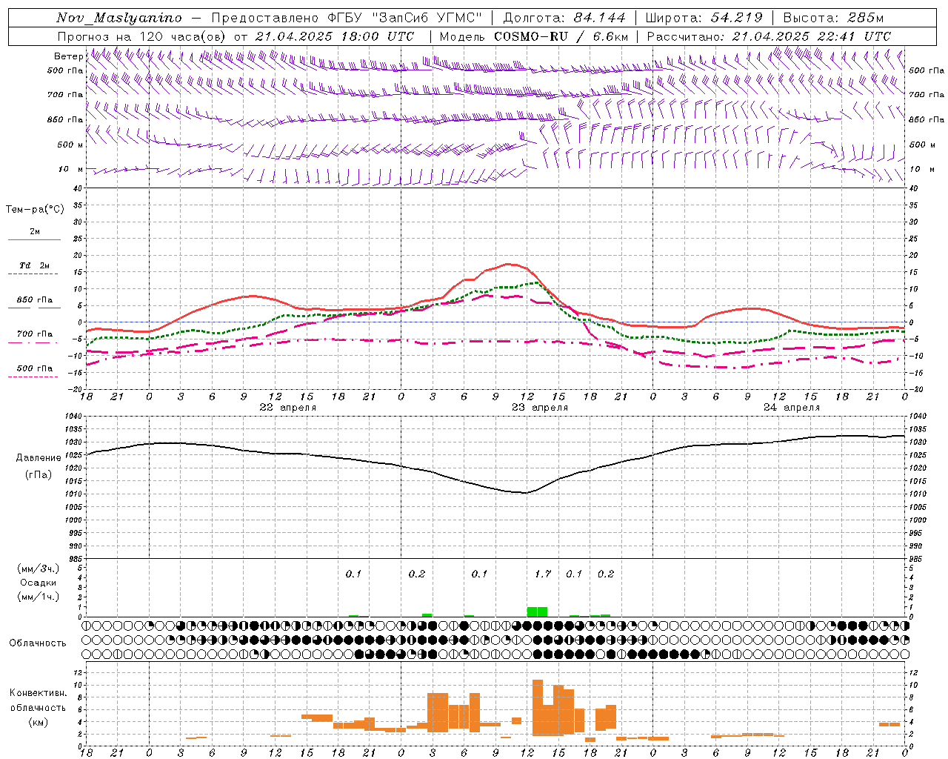Select 'Рассчитано: 21.04.2025 22:41 UTC' timestamp
The width and height of the screenshot is (948, 759).
(x=769, y=36)
